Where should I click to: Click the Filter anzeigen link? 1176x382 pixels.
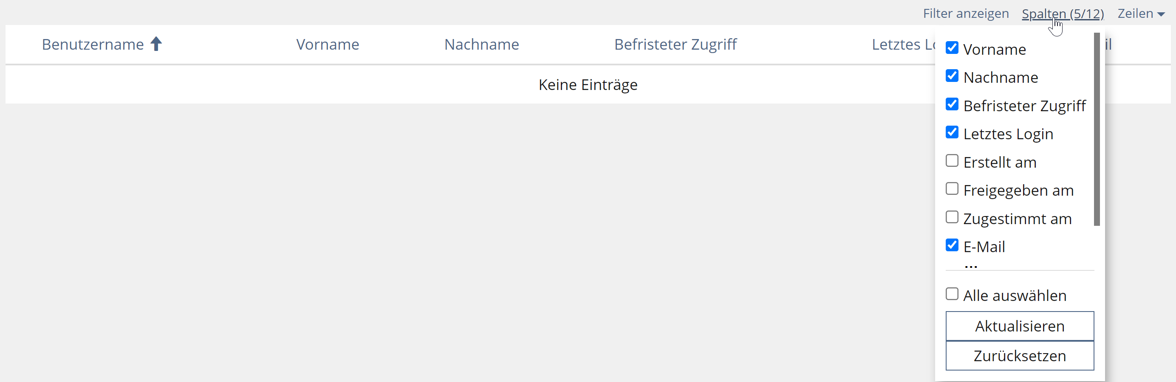966,14
